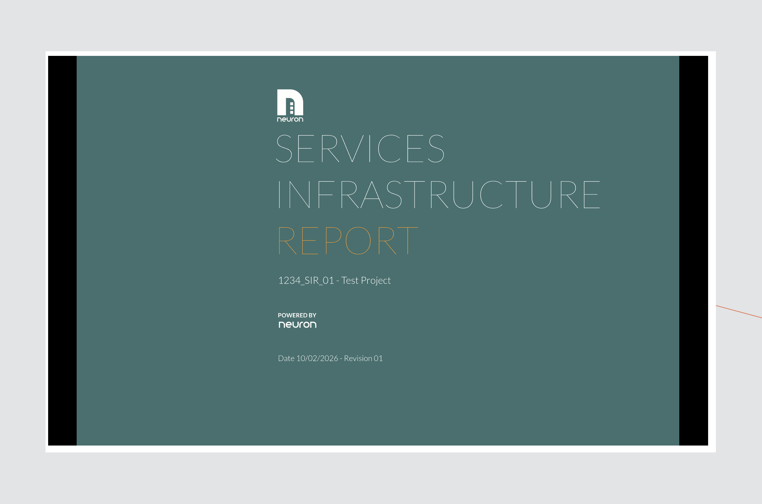
Task: Click the right black side bar
Action: (x=693, y=251)
